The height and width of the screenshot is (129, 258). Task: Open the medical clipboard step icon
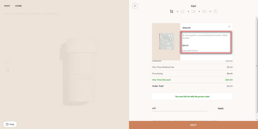pyautogui.click(x=215, y=12)
